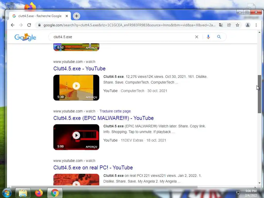The width and height of the screenshot is (264, 198).
Task: Click the Chrome taskbar button
Action: (55, 193)
